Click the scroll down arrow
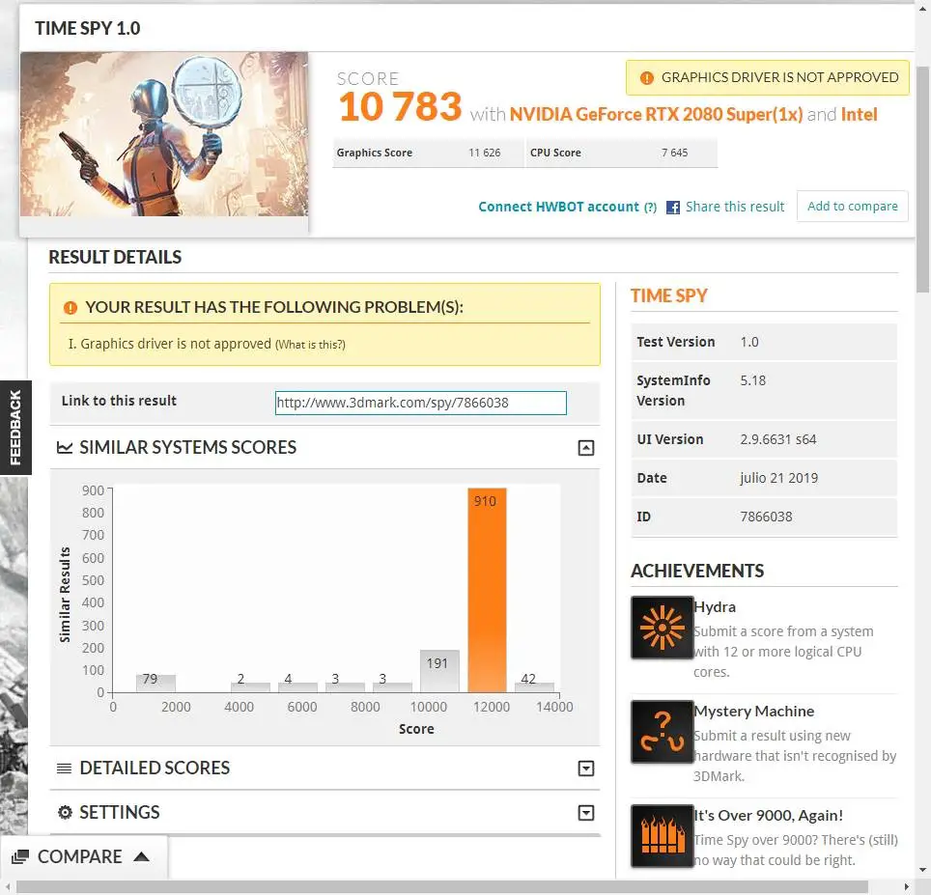This screenshot has width=931, height=895. pyautogui.click(x=923, y=870)
